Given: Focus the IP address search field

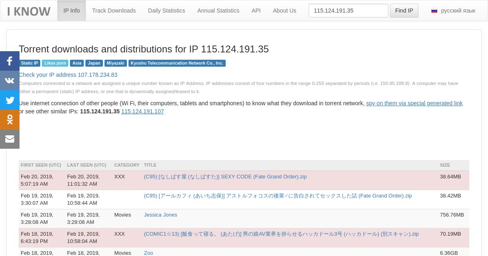Looking at the screenshot, I should pyautogui.click(x=349, y=11).
